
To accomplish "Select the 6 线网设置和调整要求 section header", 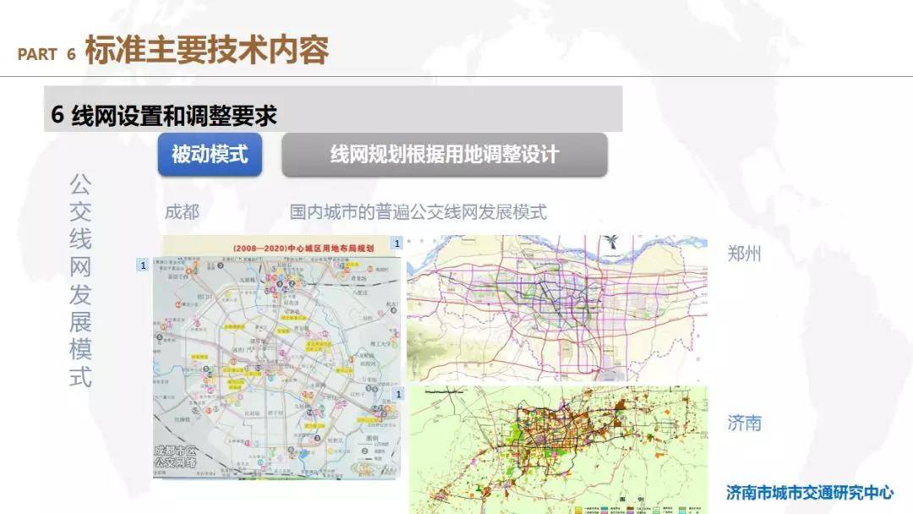I will tap(165, 115).
